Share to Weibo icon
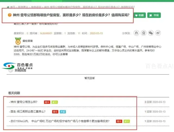This screenshot has width=174, height=132. 158,33
